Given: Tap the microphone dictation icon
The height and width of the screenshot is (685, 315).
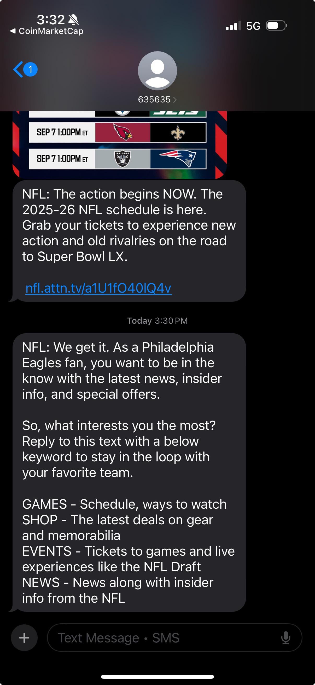Looking at the screenshot, I should [285, 637].
